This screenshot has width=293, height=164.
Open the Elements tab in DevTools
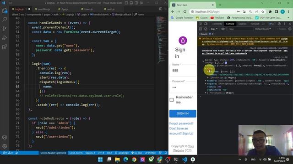(217, 24)
